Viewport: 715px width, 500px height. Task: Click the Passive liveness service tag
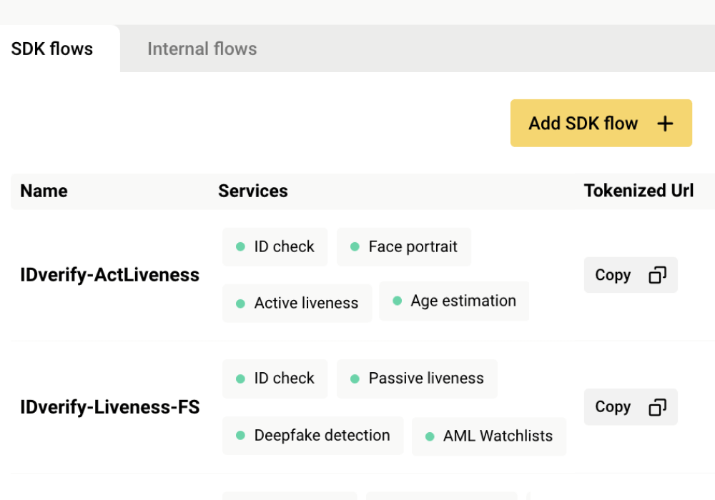point(417,378)
